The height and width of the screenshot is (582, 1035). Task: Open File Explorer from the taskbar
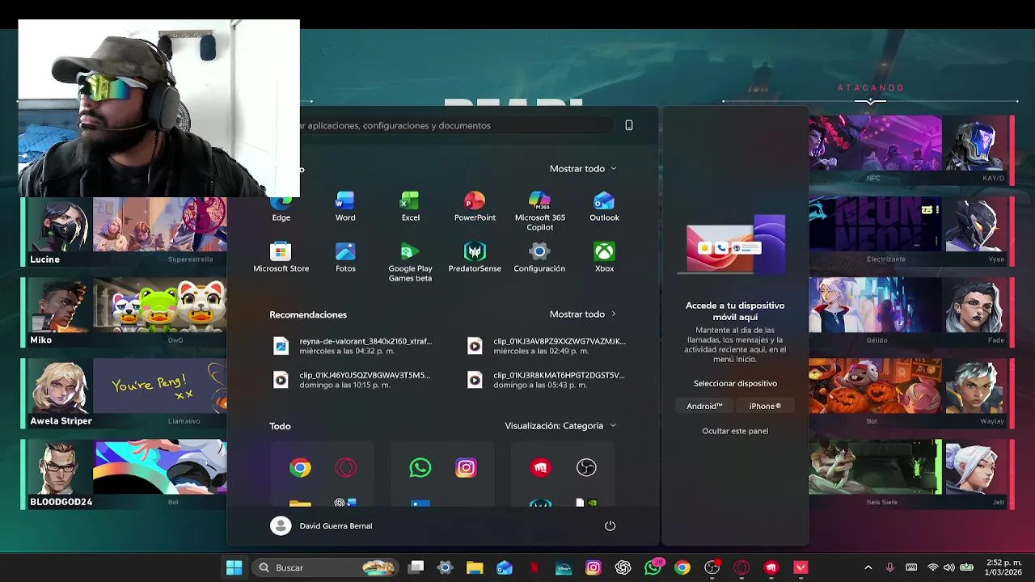[475, 567]
